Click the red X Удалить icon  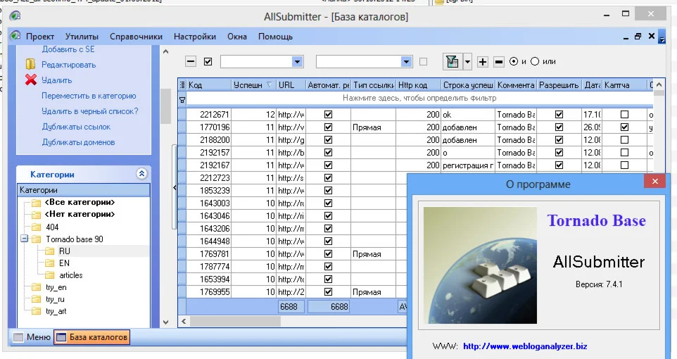point(30,80)
